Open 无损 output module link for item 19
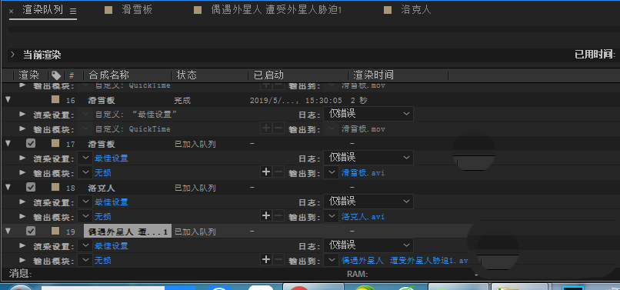The height and width of the screenshot is (290, 620). point(103,260)
